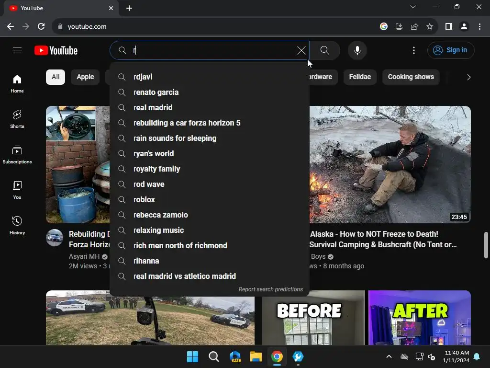Open YouTube settings three-dot menu

(414, 50)
